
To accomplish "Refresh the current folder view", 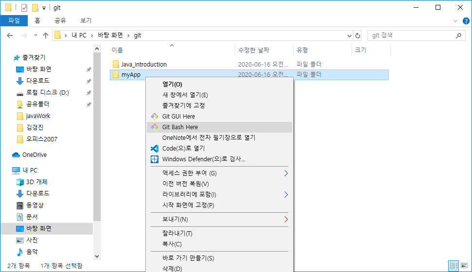I will click(x=358, y=35).
